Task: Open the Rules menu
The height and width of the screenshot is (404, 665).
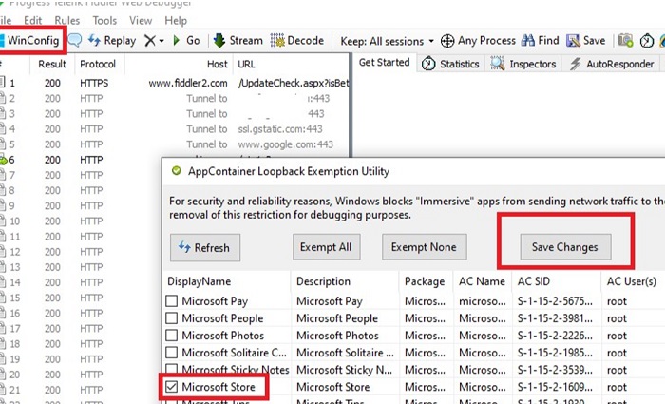Action: point(66,20)
